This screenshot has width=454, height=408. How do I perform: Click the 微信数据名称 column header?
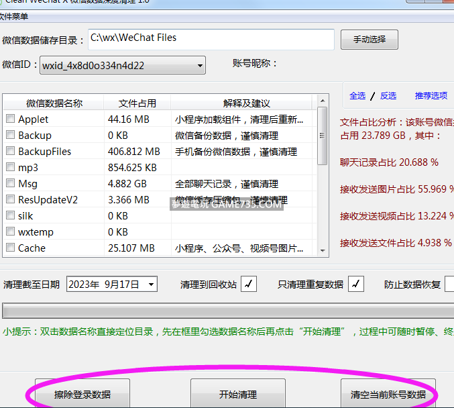(x=54, y=103)
